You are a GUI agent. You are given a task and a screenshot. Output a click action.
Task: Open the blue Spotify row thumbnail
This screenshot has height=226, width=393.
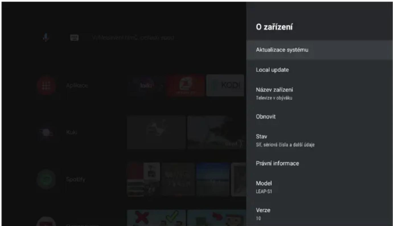(x=213, y=179)
